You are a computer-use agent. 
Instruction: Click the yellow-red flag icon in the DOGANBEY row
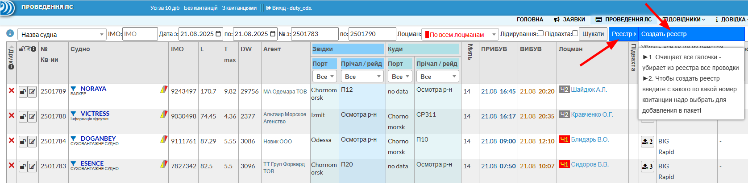pyautogui.click(x=164, y=139)
